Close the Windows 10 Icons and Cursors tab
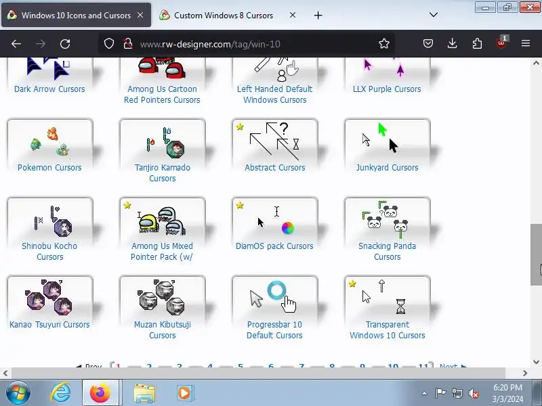The image size is (542, 406). click(x=140, y=15)
